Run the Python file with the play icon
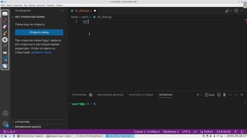 227,11
